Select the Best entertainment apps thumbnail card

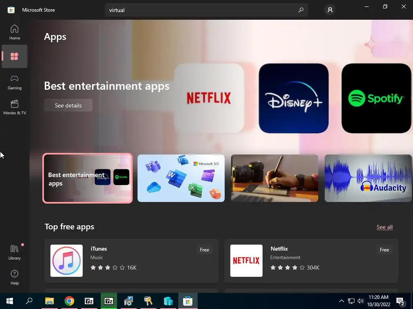click(x=88, y=178)
